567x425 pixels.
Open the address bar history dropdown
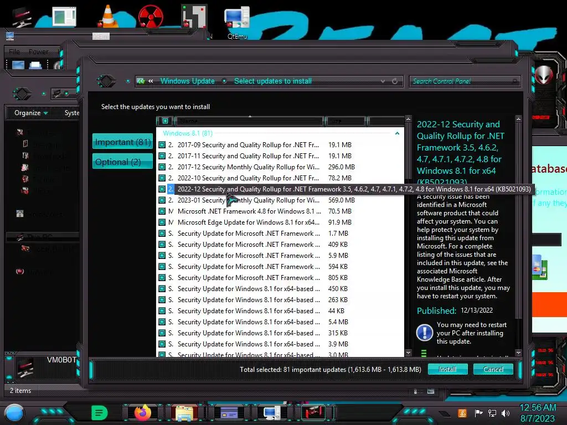coord(383,81)
